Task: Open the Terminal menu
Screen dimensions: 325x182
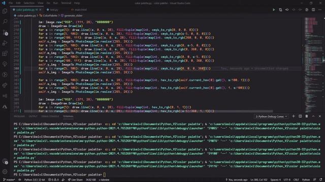Action: 66,3
